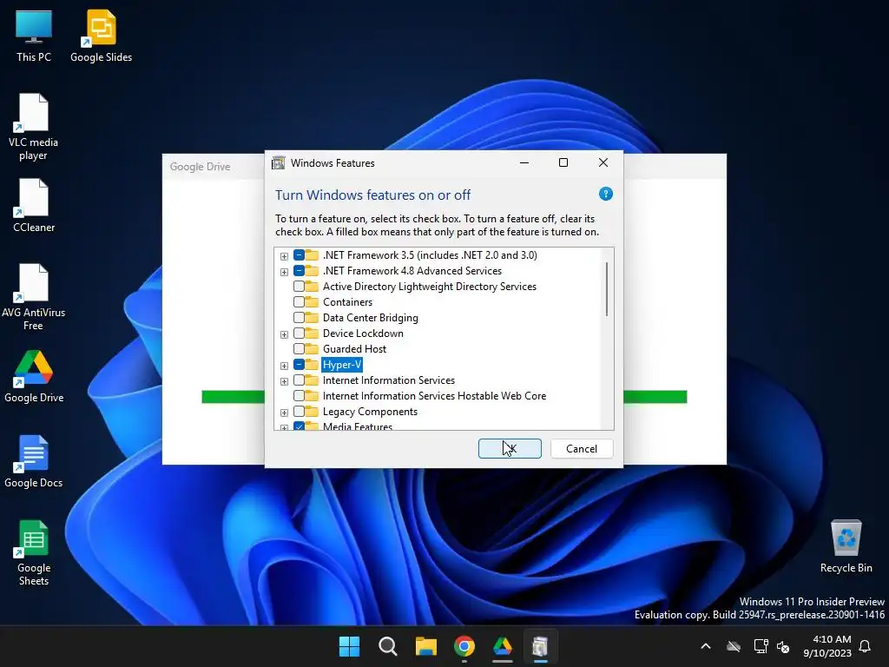Expand the Hyper-V node
This screenshot has width=889, height=667.
point(284,366)
